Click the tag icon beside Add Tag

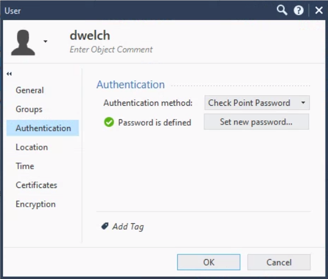tap(105, 226)
